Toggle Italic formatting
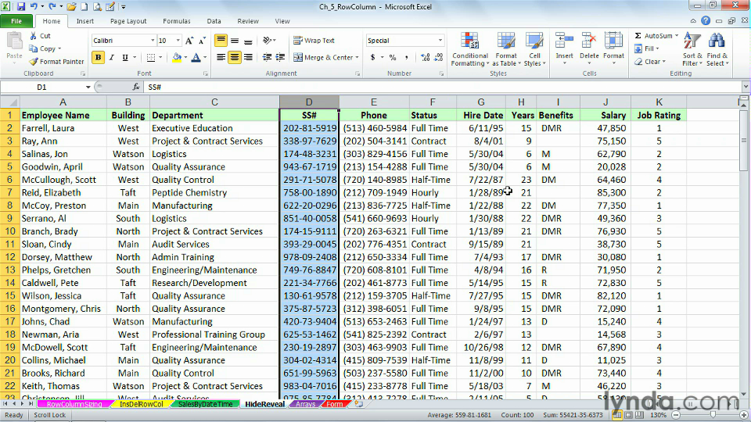The image size is (751, 422). point(112,57)
